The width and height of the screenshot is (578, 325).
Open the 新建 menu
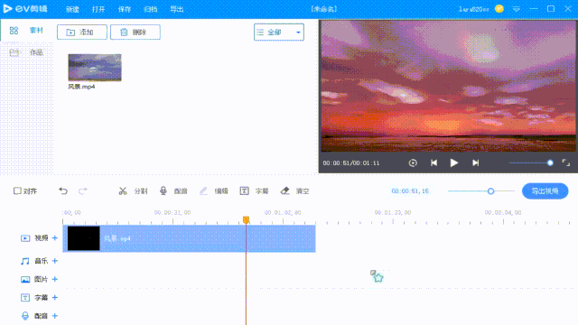pyautogui.click(x=72, y=9)
